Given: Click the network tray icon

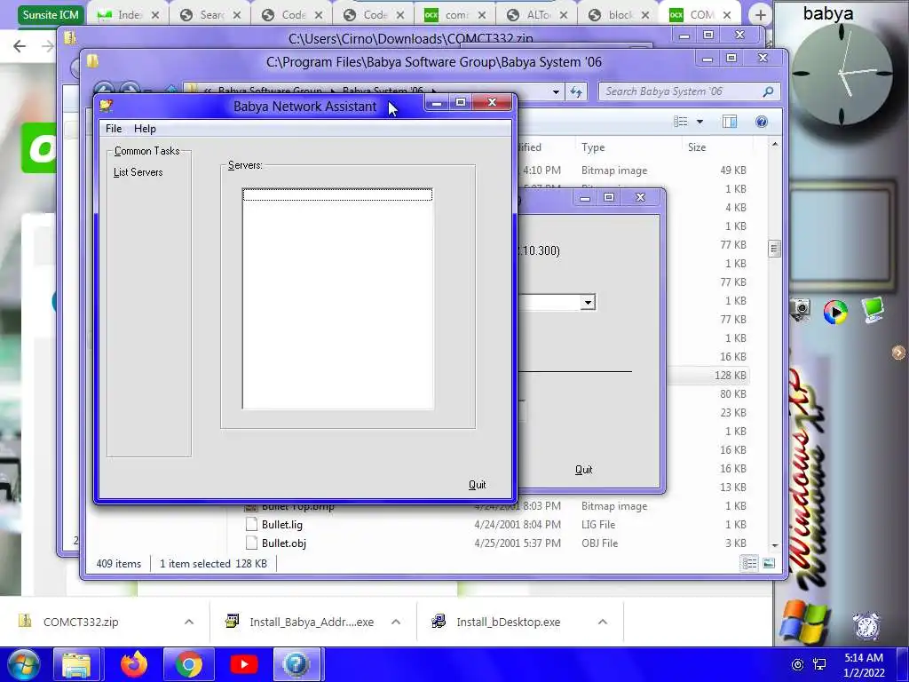Looking at the screenshot, I should pos(819,664).
